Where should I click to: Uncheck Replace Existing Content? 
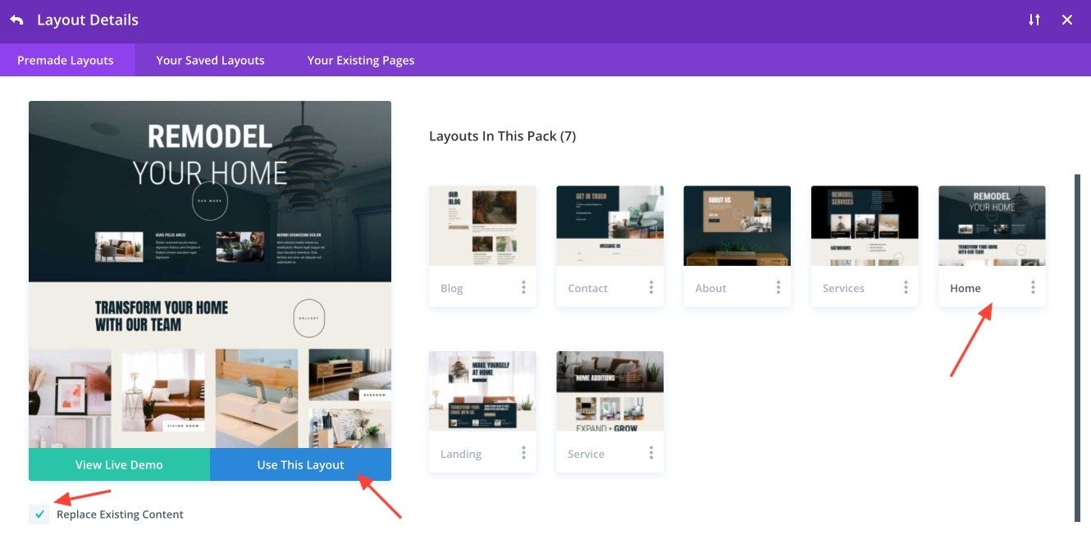(39, 514)
